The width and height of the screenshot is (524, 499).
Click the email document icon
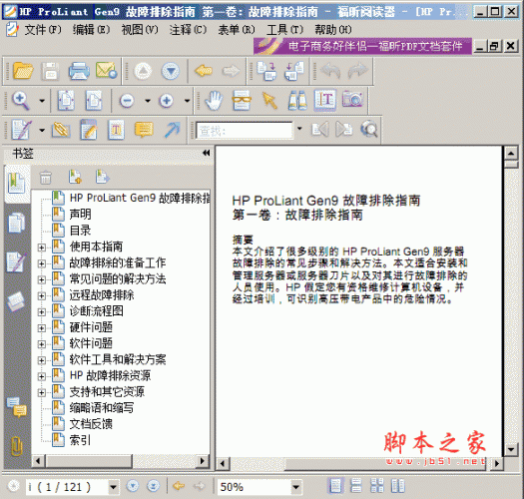(x=106, y=70)
